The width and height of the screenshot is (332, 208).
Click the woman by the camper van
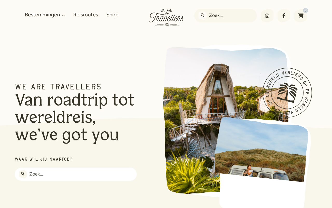(250, 171)
